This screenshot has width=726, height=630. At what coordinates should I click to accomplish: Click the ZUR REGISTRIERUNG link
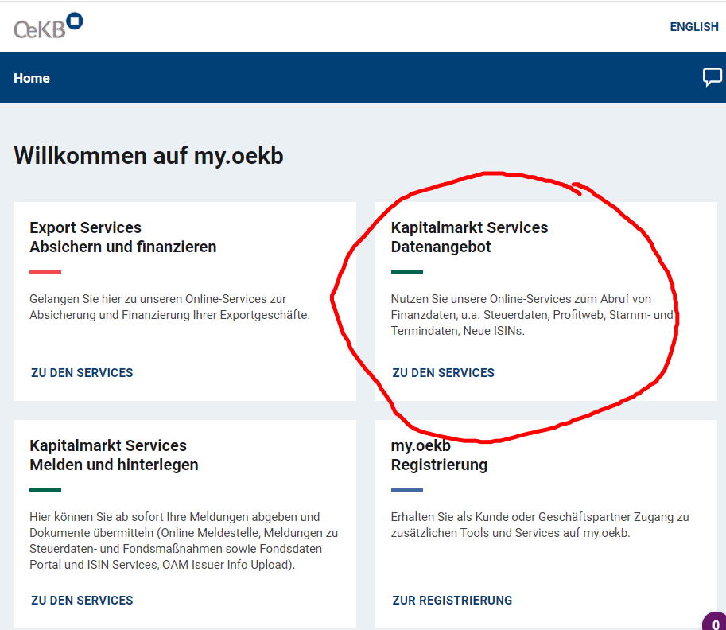452,601
